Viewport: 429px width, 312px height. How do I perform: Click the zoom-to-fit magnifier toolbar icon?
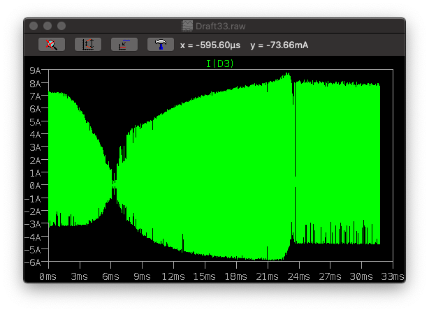[52, 45]
